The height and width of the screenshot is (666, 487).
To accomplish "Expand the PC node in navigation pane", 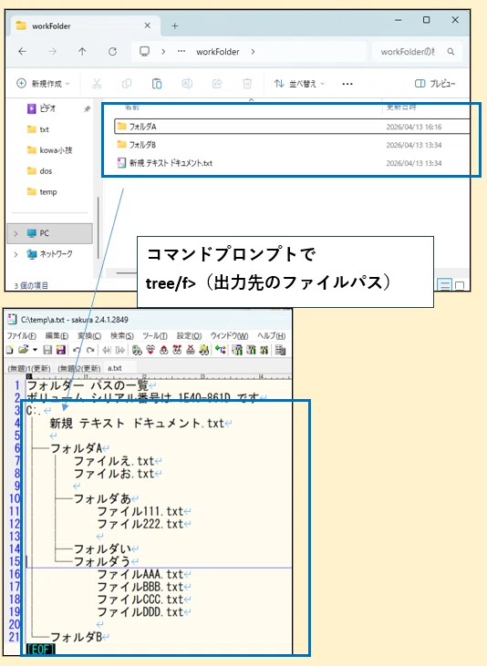I will (16, 233).
